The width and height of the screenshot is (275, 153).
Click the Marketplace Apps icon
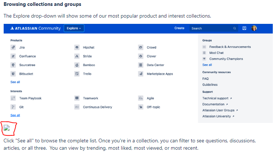pyautogui.click(x=141, y=74)
